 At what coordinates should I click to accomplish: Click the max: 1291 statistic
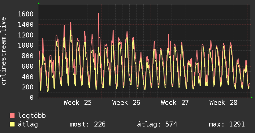[227, 124]
